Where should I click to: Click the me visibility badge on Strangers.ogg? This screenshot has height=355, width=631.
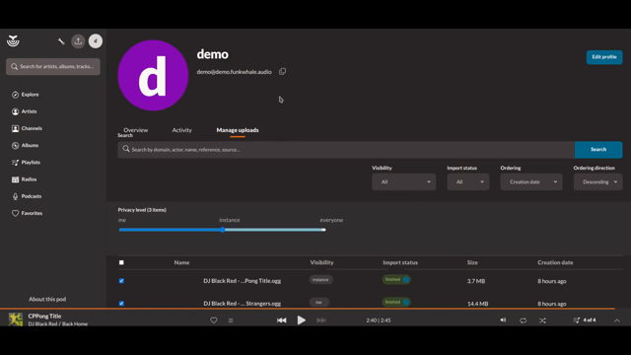(x=319, y=302)
